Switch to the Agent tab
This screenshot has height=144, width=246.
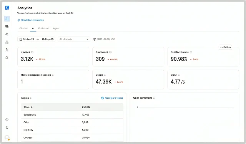pos(56,28)
